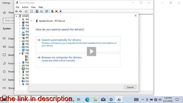Open the File menu in Device Manager
This screenshot has height=103, width=183.
17,7
